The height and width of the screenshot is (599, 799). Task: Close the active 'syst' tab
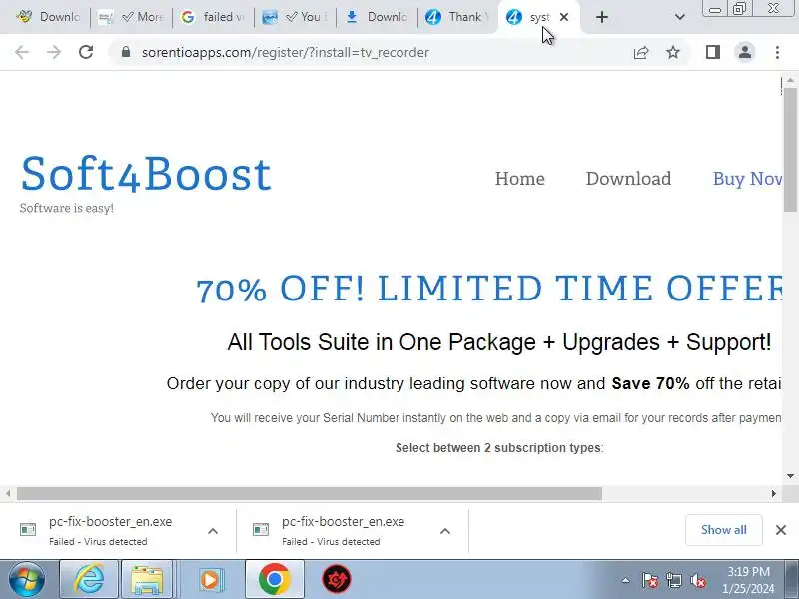[564, 17]
